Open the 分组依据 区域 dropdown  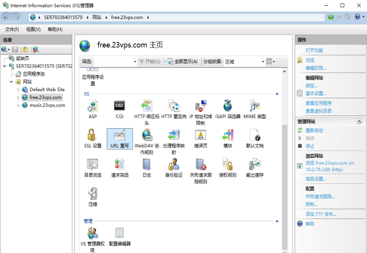click(x=263, y=61)
